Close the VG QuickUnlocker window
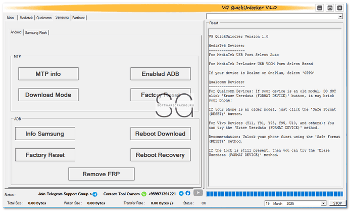Viewport: 350px width, 211px height. [x=340, y=8]
